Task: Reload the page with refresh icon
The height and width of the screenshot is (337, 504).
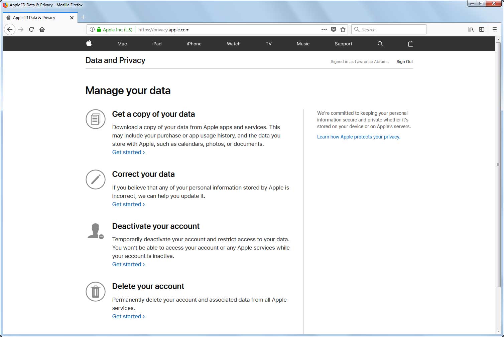Action: (31, 29)
